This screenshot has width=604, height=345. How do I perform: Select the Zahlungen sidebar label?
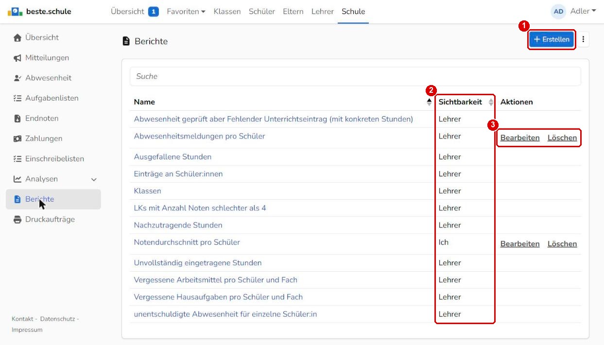pos(44,138)
